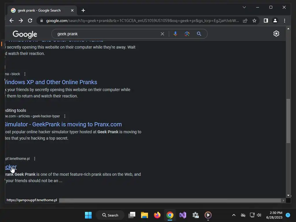Viewport: 296px width, 222px height.
Task: Close the 'geek prank - Google Search' tab
Action: (x=72, y=10)
